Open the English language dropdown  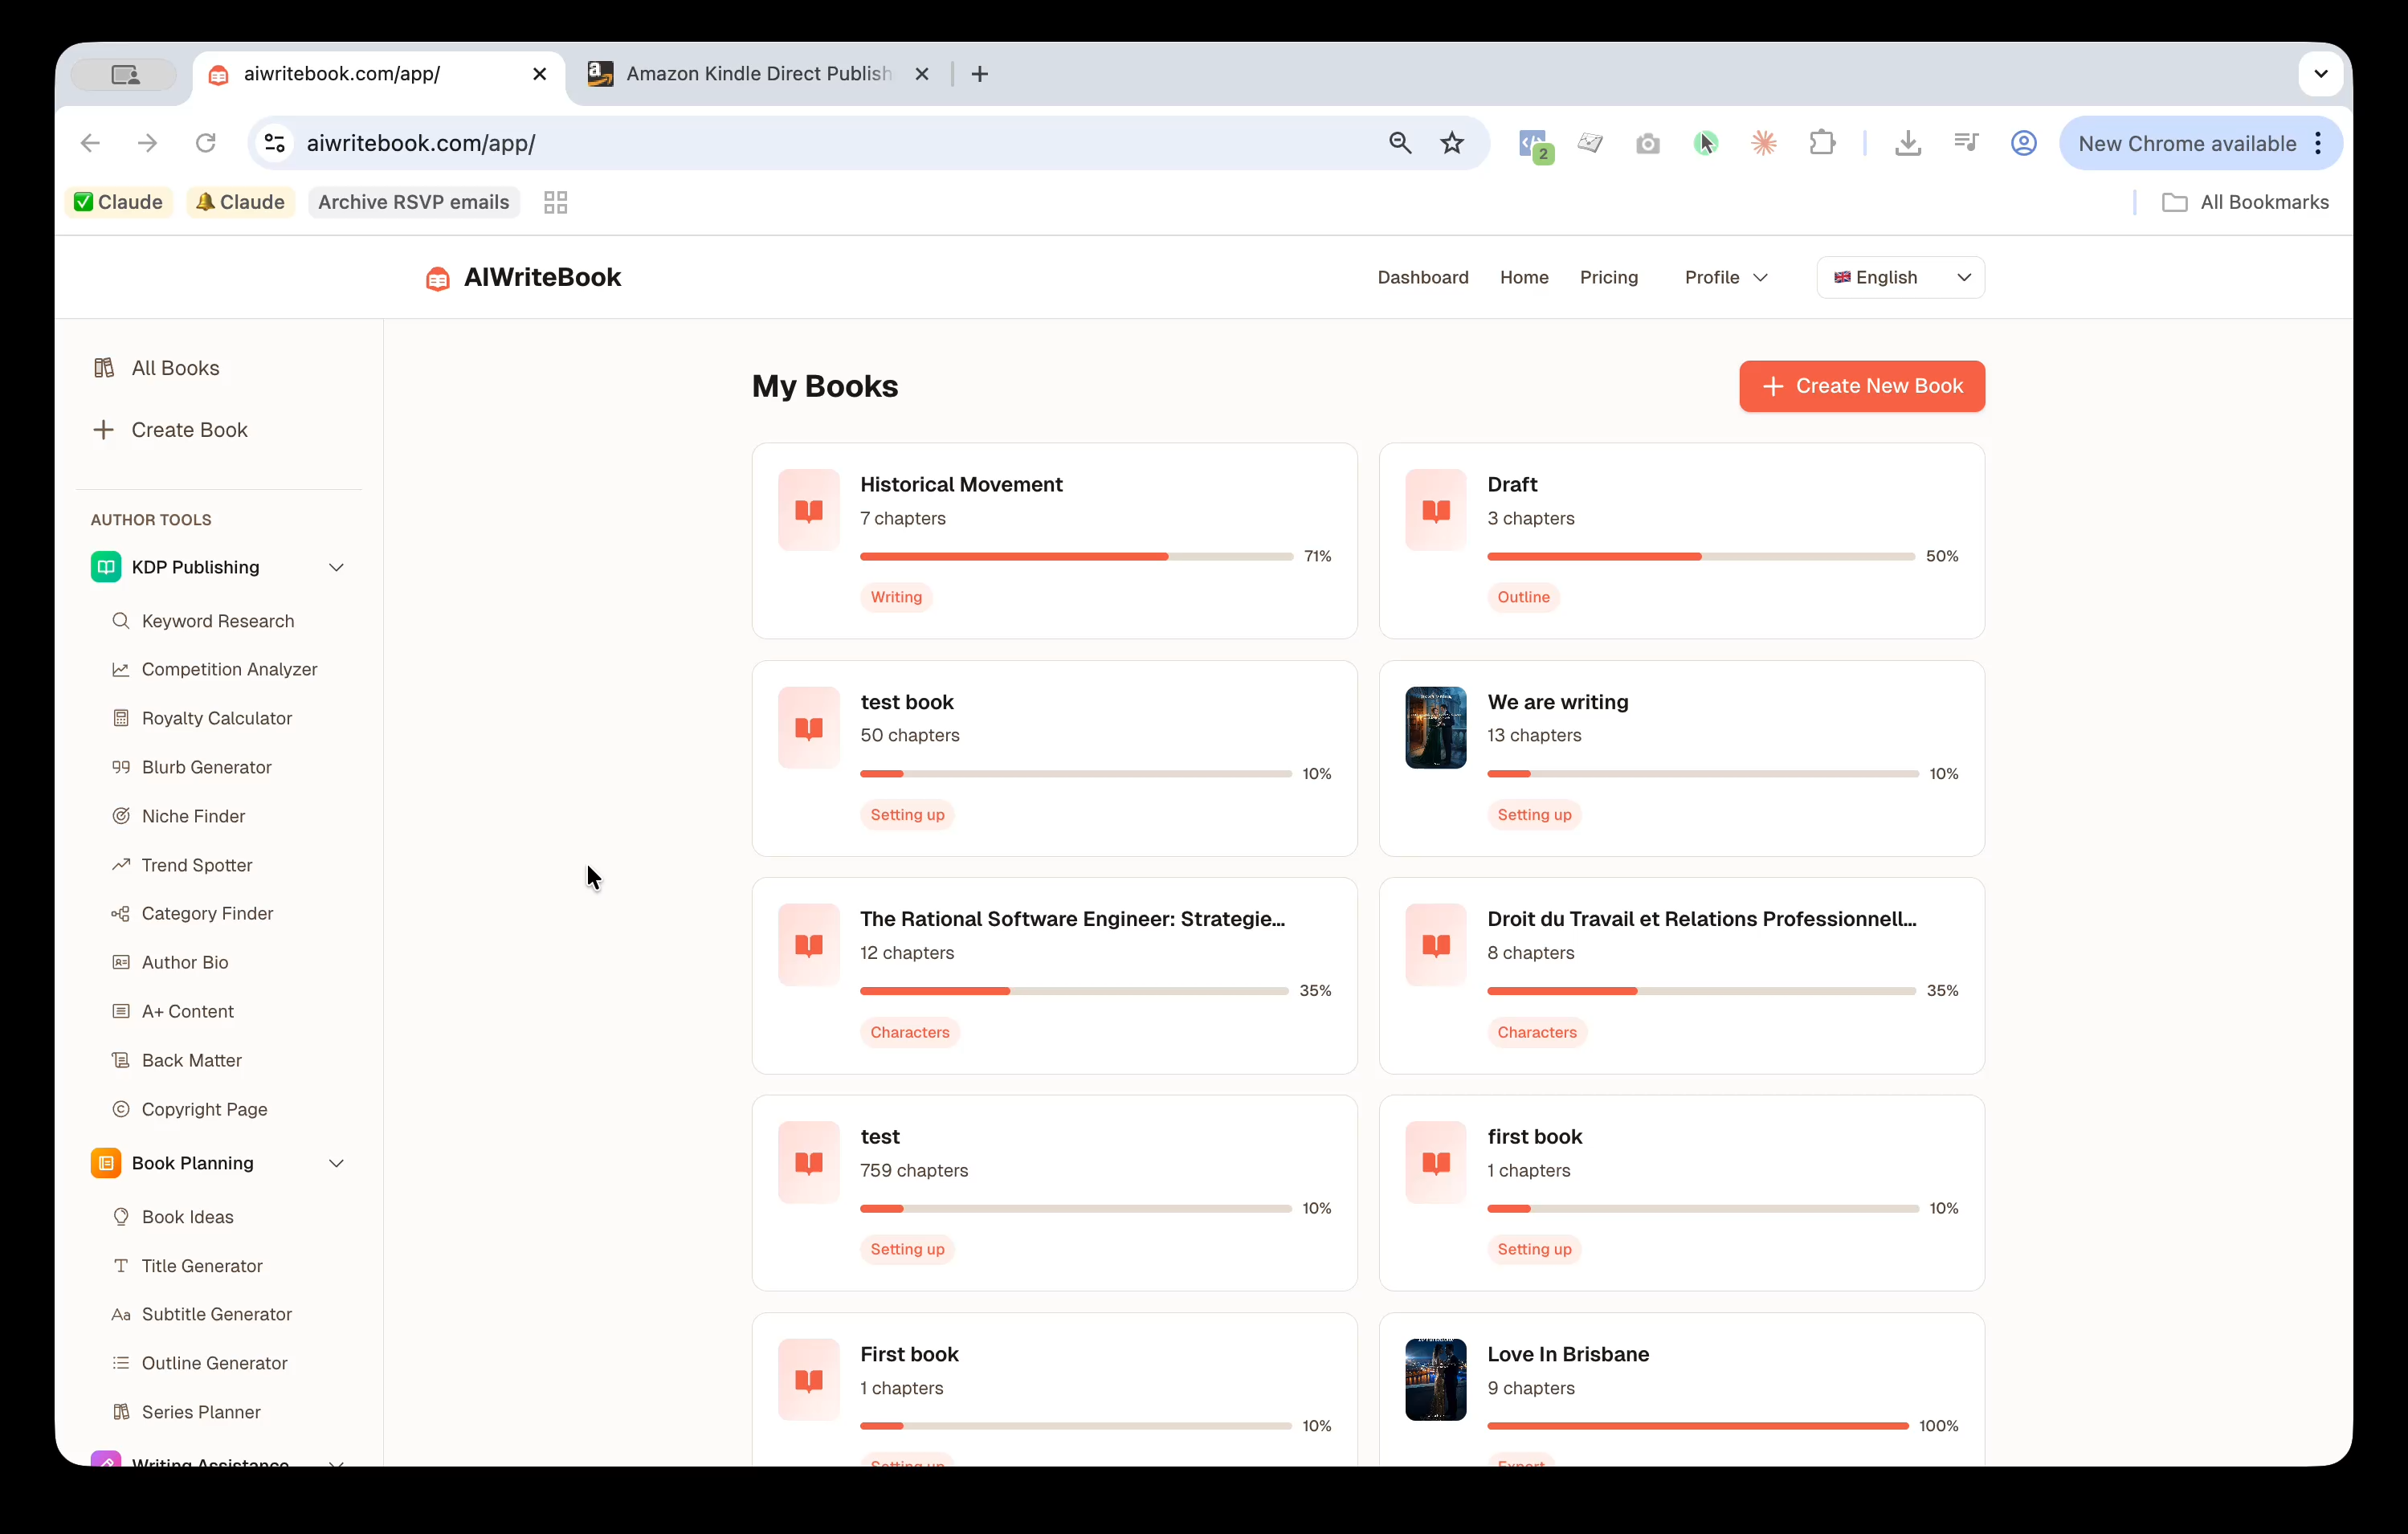click(x=1898, y=277)
